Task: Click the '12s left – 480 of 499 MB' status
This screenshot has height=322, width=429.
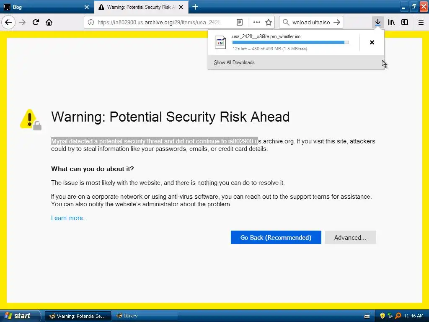Action: coord(270,49)
